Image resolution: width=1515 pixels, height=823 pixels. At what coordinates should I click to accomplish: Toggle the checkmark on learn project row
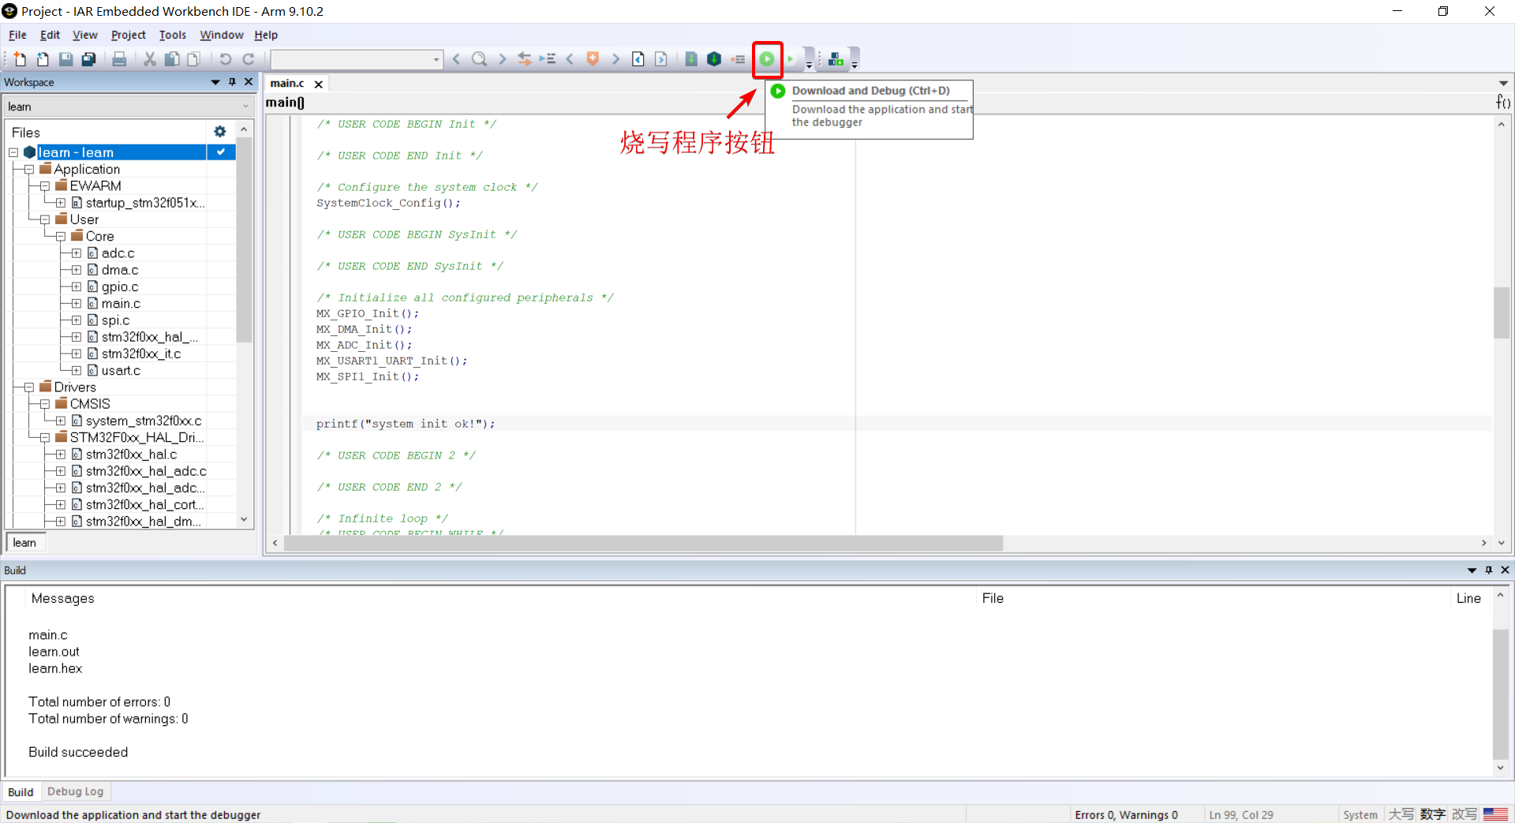click(x=221, y=152)
